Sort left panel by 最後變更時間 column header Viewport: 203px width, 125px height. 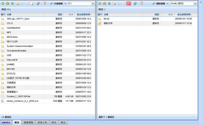[x=83, y=14]
